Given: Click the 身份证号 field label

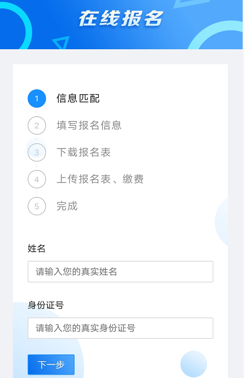Looking at the screenshot, I should coord(46,305).
